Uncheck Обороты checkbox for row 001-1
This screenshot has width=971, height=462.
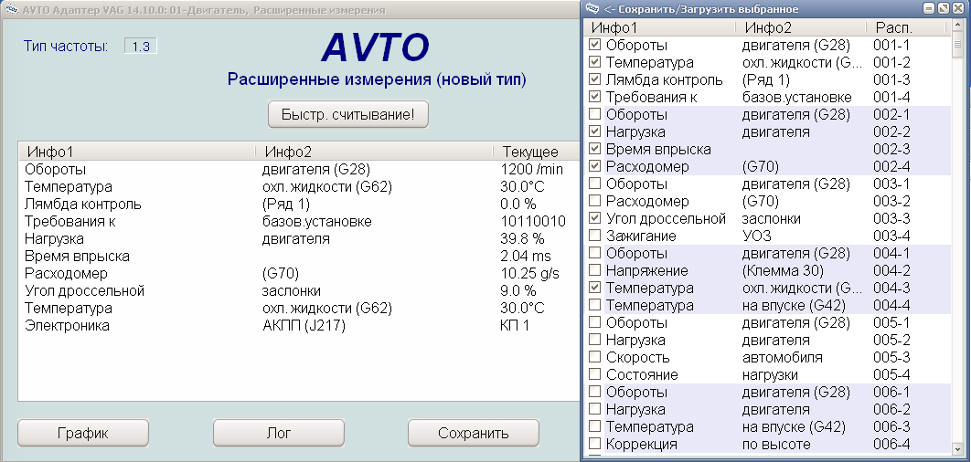[594, 45]
